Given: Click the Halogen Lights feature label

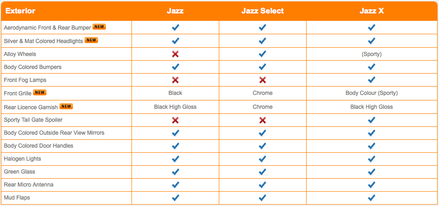Looking at the screenshot, I should point(22,159).
